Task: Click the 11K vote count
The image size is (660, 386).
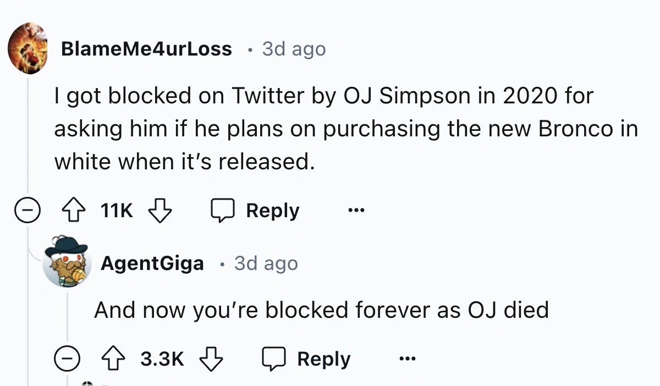Action: (x=117, y=211)
